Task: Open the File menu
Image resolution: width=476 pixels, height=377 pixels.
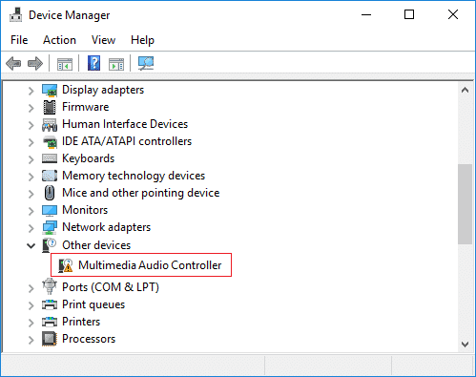Action: [19, 40]
